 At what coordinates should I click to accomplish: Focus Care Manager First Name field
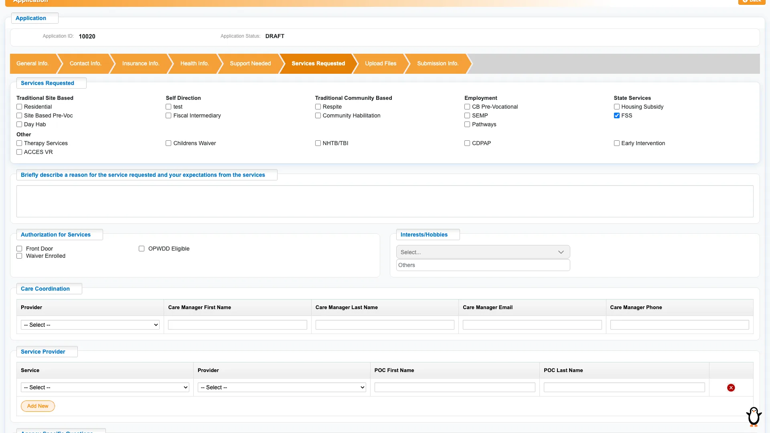click(237, 325)
